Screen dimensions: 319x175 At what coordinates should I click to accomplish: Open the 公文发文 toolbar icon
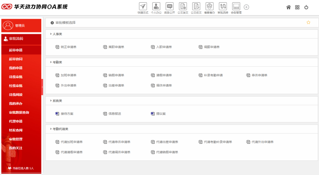point(183,6)
